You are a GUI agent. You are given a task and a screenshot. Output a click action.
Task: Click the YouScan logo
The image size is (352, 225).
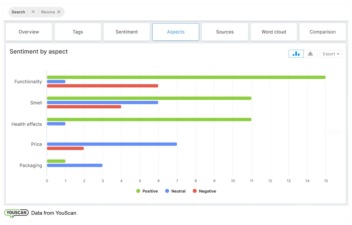(16, 213)
